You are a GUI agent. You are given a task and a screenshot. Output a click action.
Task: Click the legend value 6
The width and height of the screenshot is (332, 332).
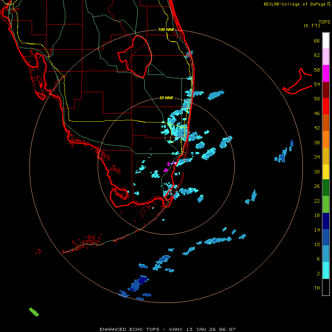click(x=318, y=259)
